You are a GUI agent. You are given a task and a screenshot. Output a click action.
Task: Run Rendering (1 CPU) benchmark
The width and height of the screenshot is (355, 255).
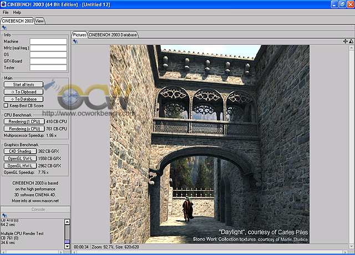click(24, 122)
